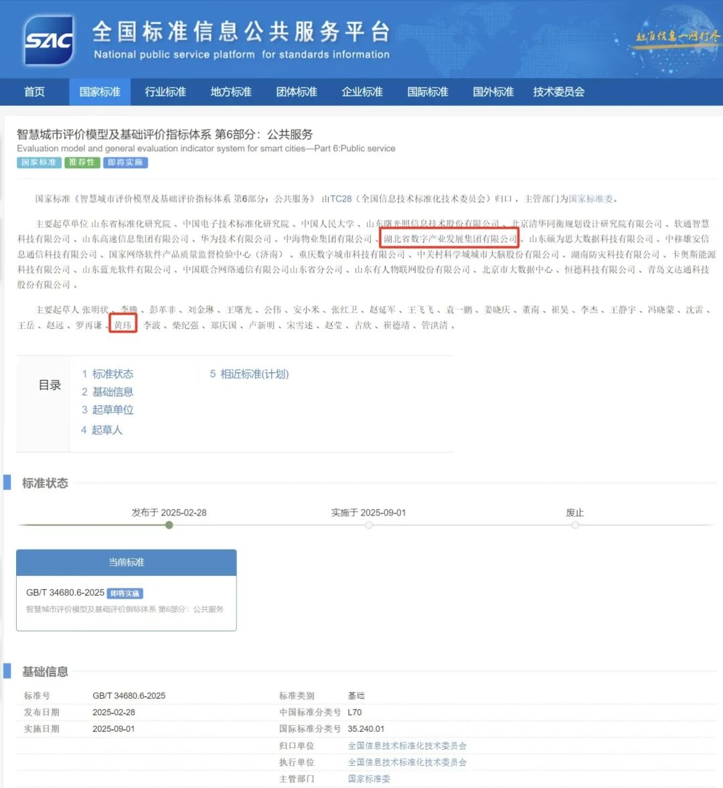
Task: Click the 实施于 2025-09-01 timeline dot
Action: (369, 525)
